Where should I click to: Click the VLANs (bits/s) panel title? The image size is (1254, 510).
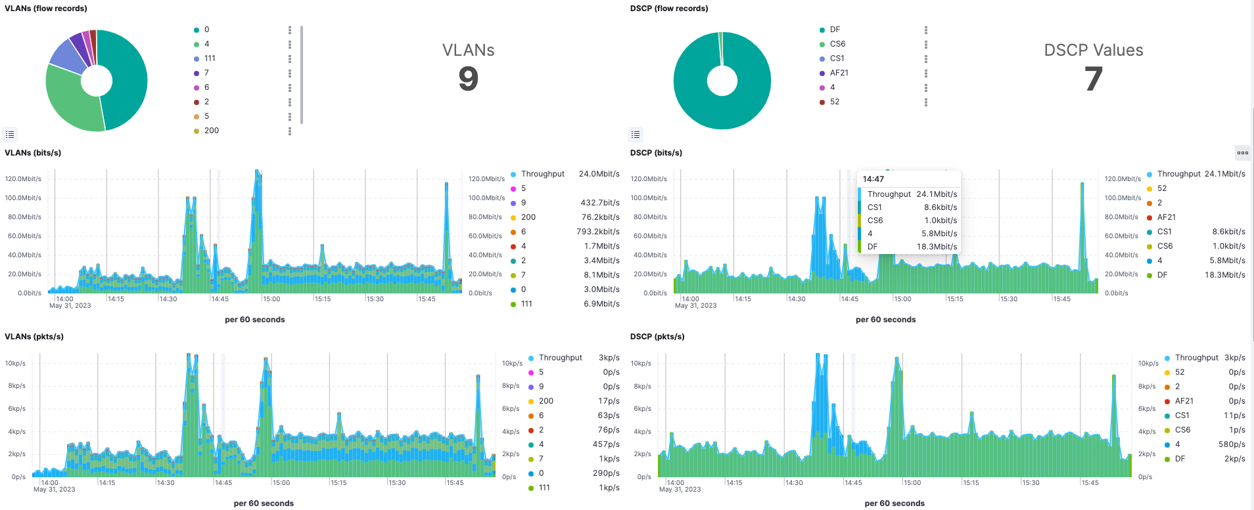click(x=33, y=153)
